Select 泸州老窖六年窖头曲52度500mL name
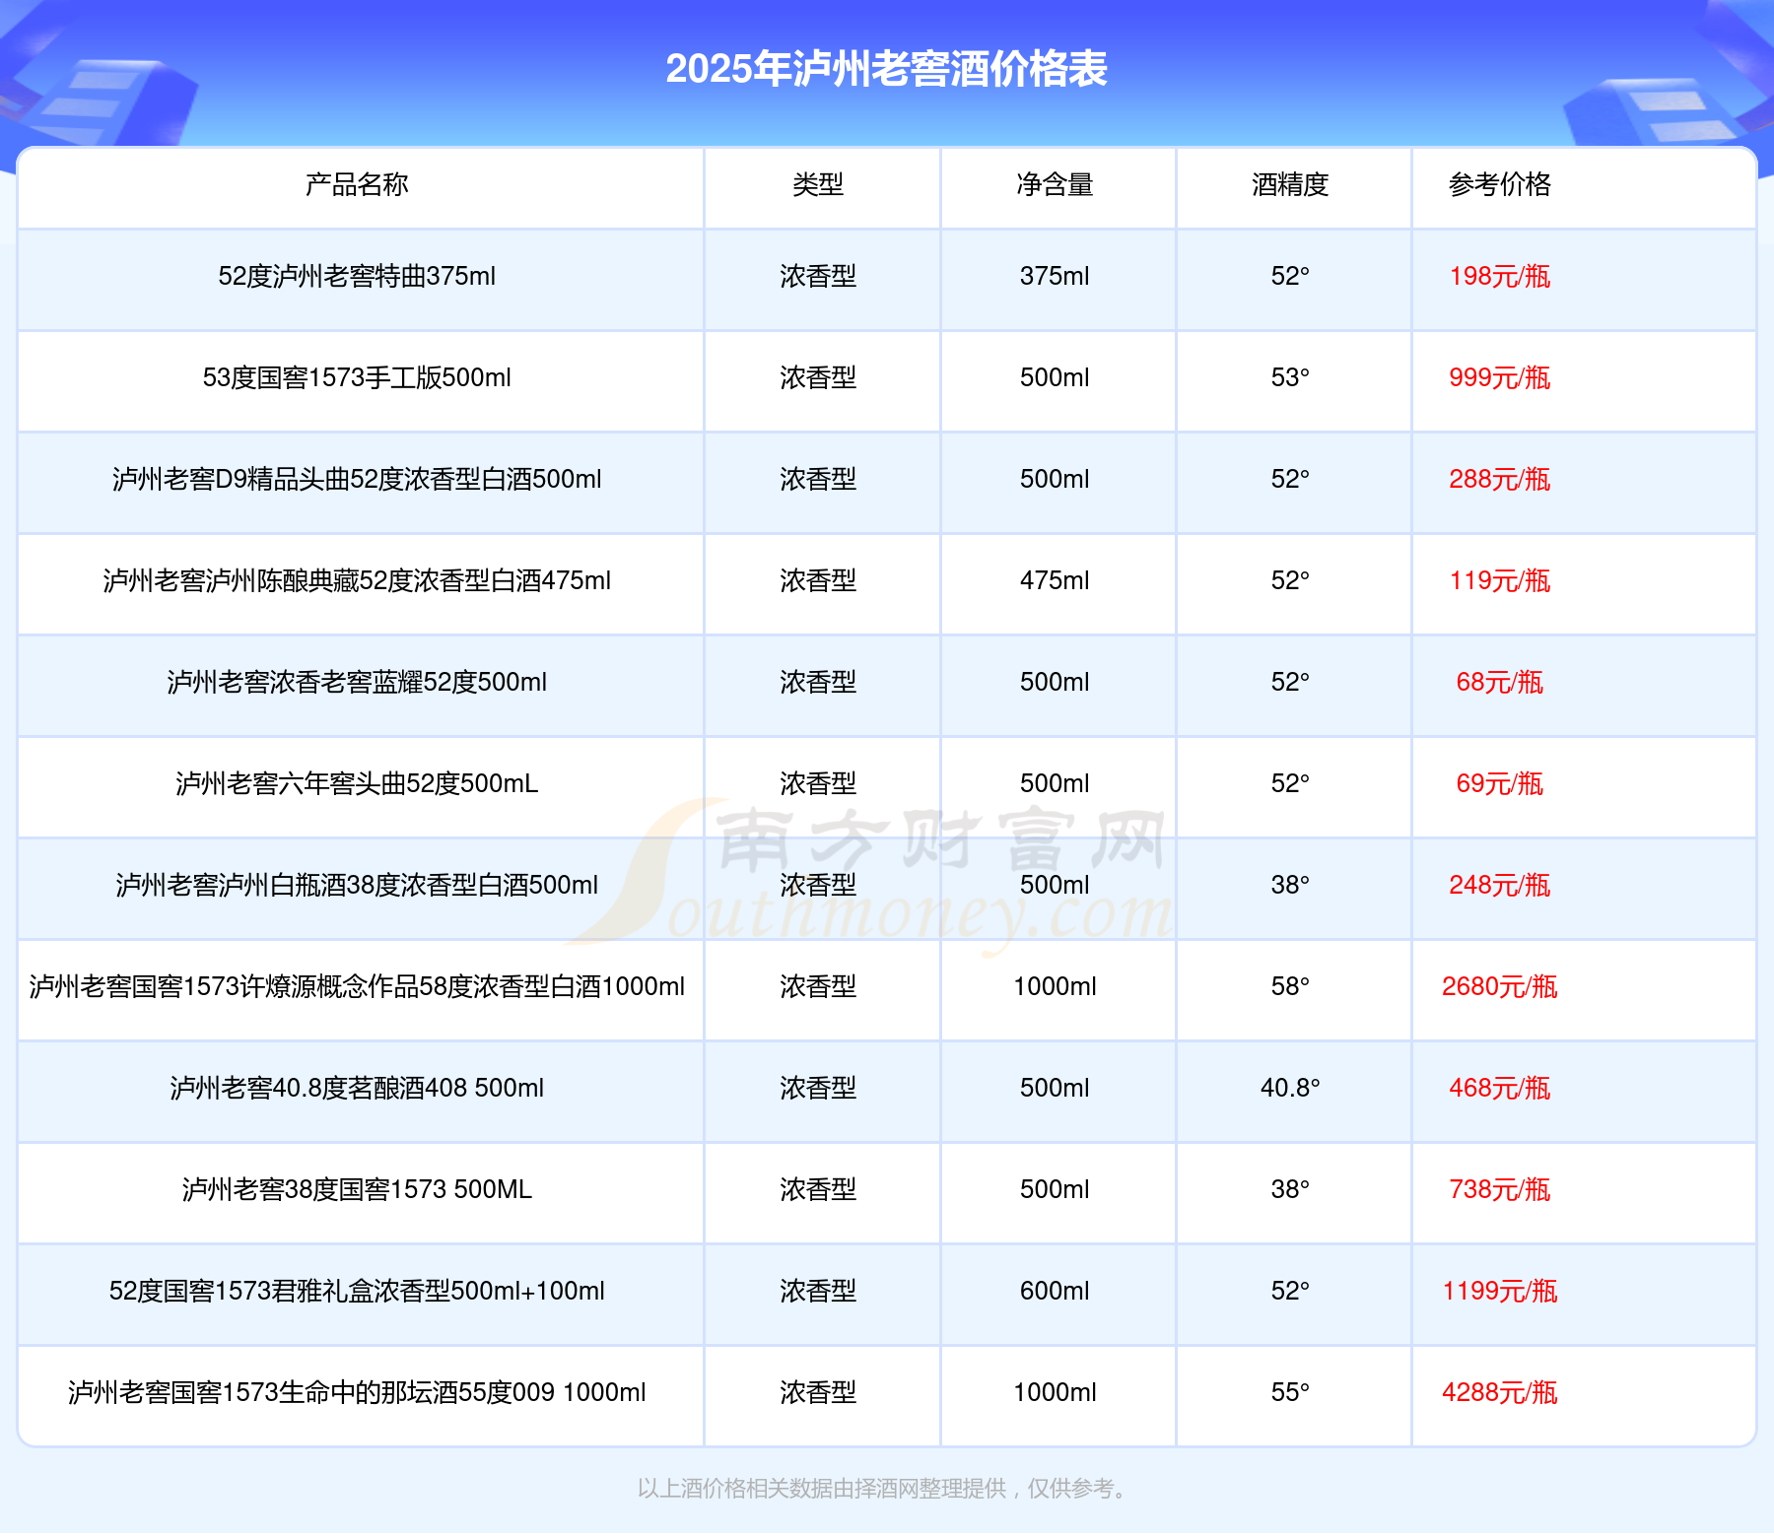The width and height of the screenshot is (1774, 1537). click(x=357, y=783)
